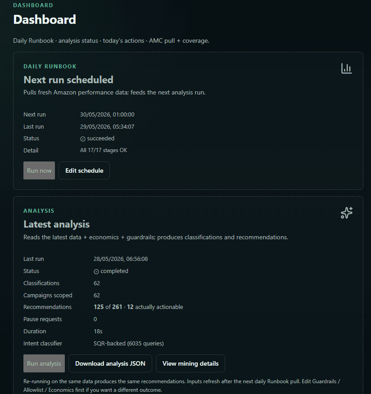Click the 'Next run' row label
The width and height of the screenshot is (371, 394).
[x=35, y=115]
